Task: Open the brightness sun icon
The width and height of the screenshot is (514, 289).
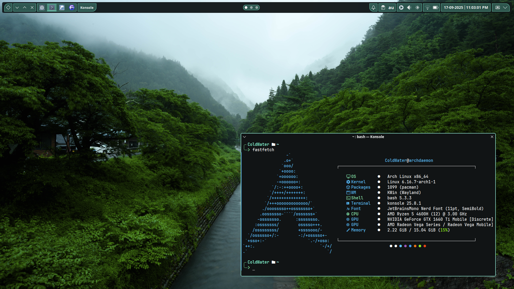Action: pos(417,7)
